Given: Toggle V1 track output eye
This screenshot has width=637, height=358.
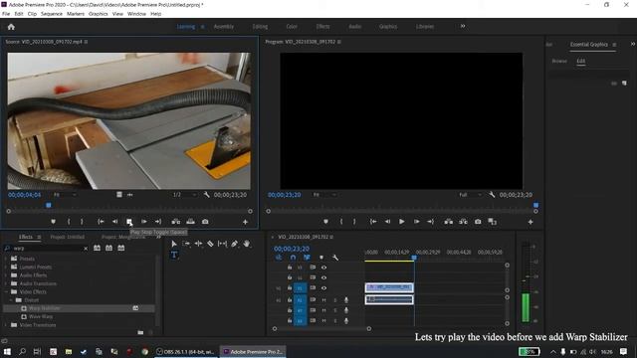Looking at the screenshot, I should click(x=323, y=288).
